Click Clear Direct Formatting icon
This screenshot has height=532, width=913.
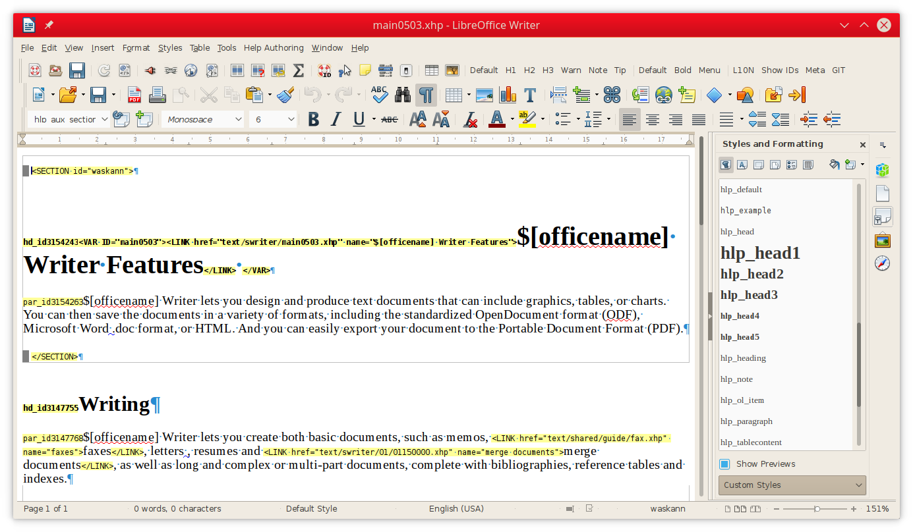coord(470,119)
